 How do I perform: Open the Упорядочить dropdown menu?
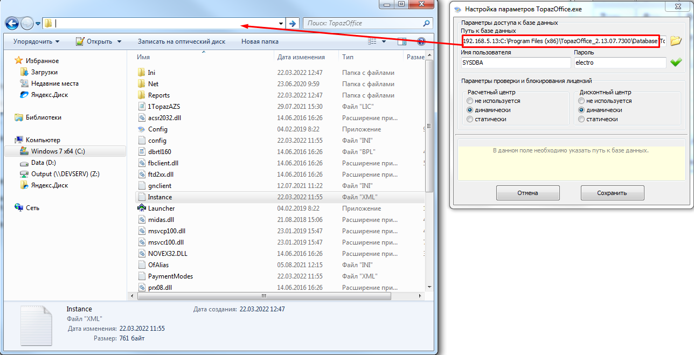point(36,41)
